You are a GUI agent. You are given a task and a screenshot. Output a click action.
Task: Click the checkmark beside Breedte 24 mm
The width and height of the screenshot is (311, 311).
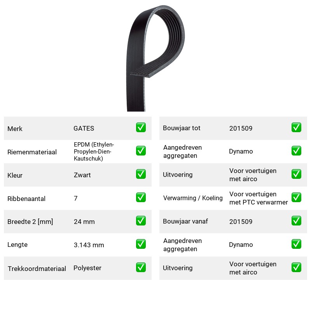pos(141,221)
